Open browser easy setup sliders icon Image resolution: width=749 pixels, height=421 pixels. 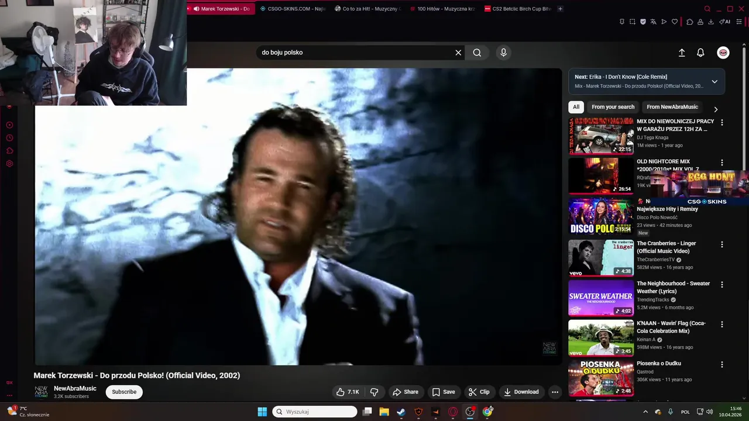coord(738,22)
